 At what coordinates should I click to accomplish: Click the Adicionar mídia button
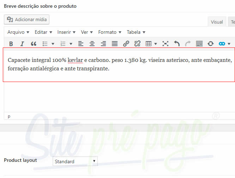point(27,19)
